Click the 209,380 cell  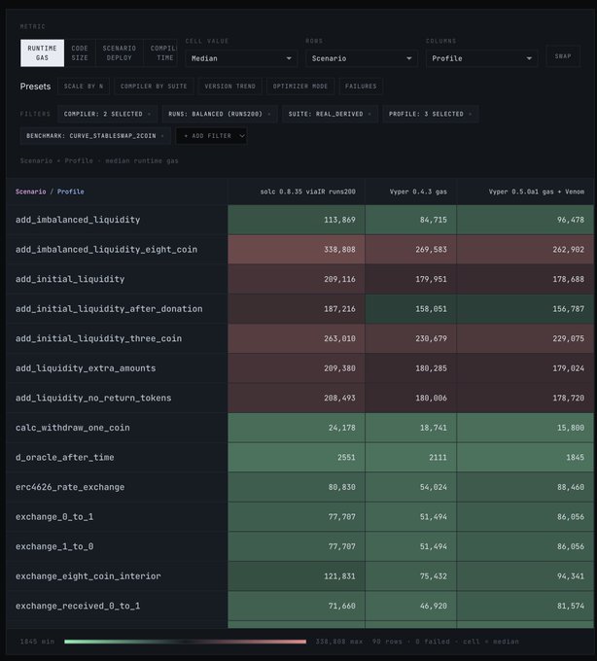pyautogui.click(x=297, y=368)
